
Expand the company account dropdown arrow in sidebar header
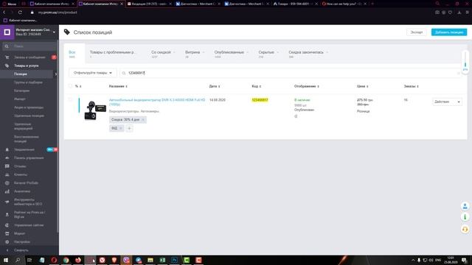click(x=54, y=32)
